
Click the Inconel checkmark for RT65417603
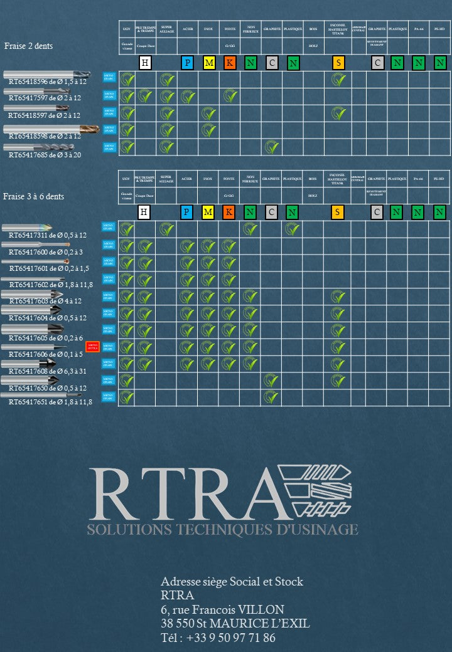coord(337,297)
